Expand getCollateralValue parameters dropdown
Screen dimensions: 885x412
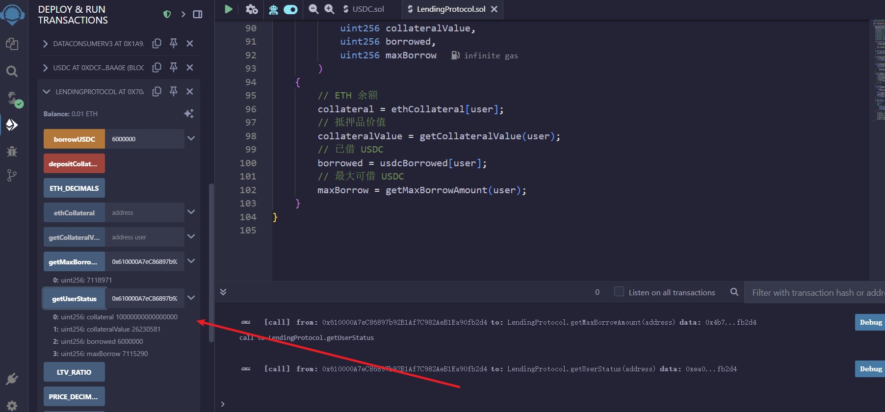pos(191,236)
